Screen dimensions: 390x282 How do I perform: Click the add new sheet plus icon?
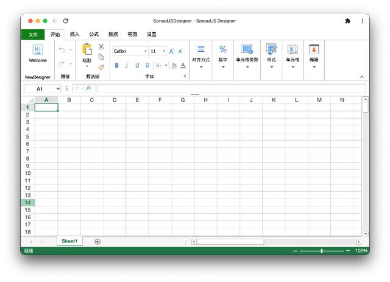click(97, 242)
